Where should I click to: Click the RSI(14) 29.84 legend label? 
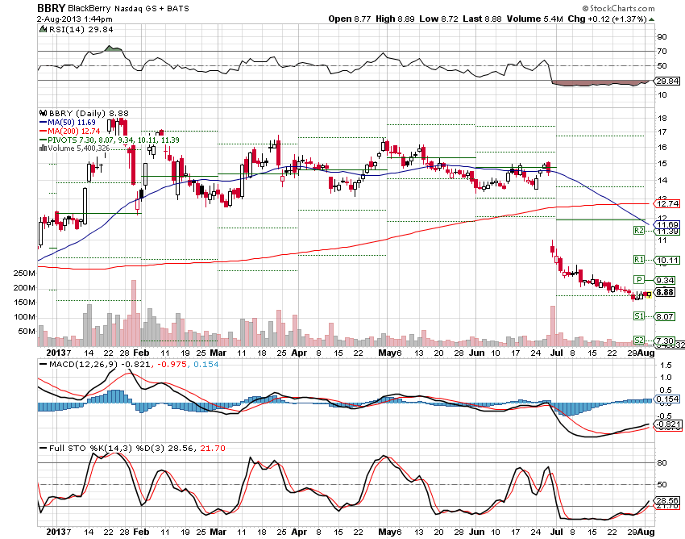(x=81, y=29)
